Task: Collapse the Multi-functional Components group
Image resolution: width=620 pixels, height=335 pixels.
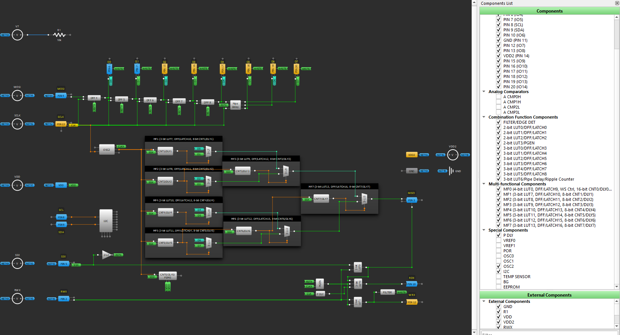Action: (484, 184)
